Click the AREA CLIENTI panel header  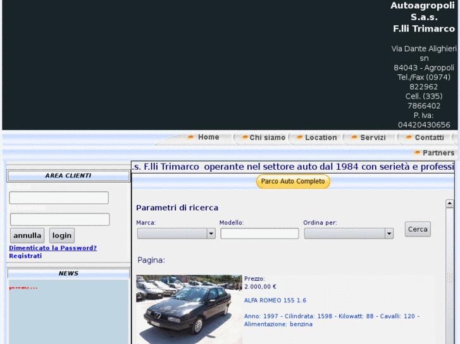pos(68,175)
